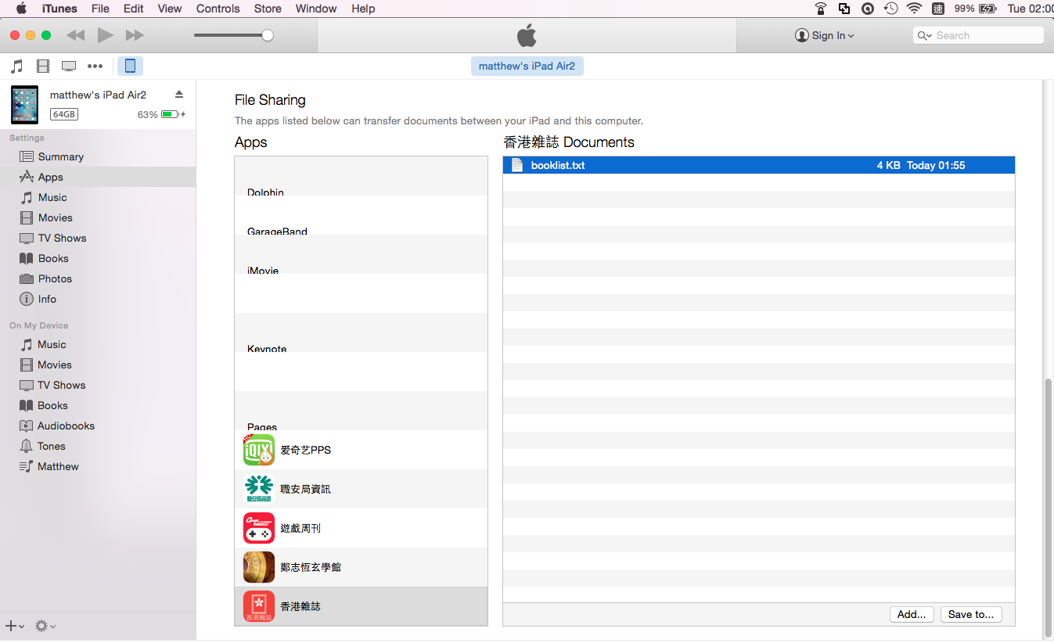Open the Controls menu
Screen dimensions: 1054x643
click(x=218, y=9)
